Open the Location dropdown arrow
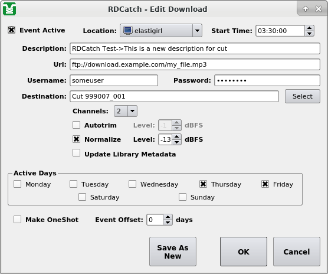The width and height of the screenshot is (328, 274). [x=197, y=31]
